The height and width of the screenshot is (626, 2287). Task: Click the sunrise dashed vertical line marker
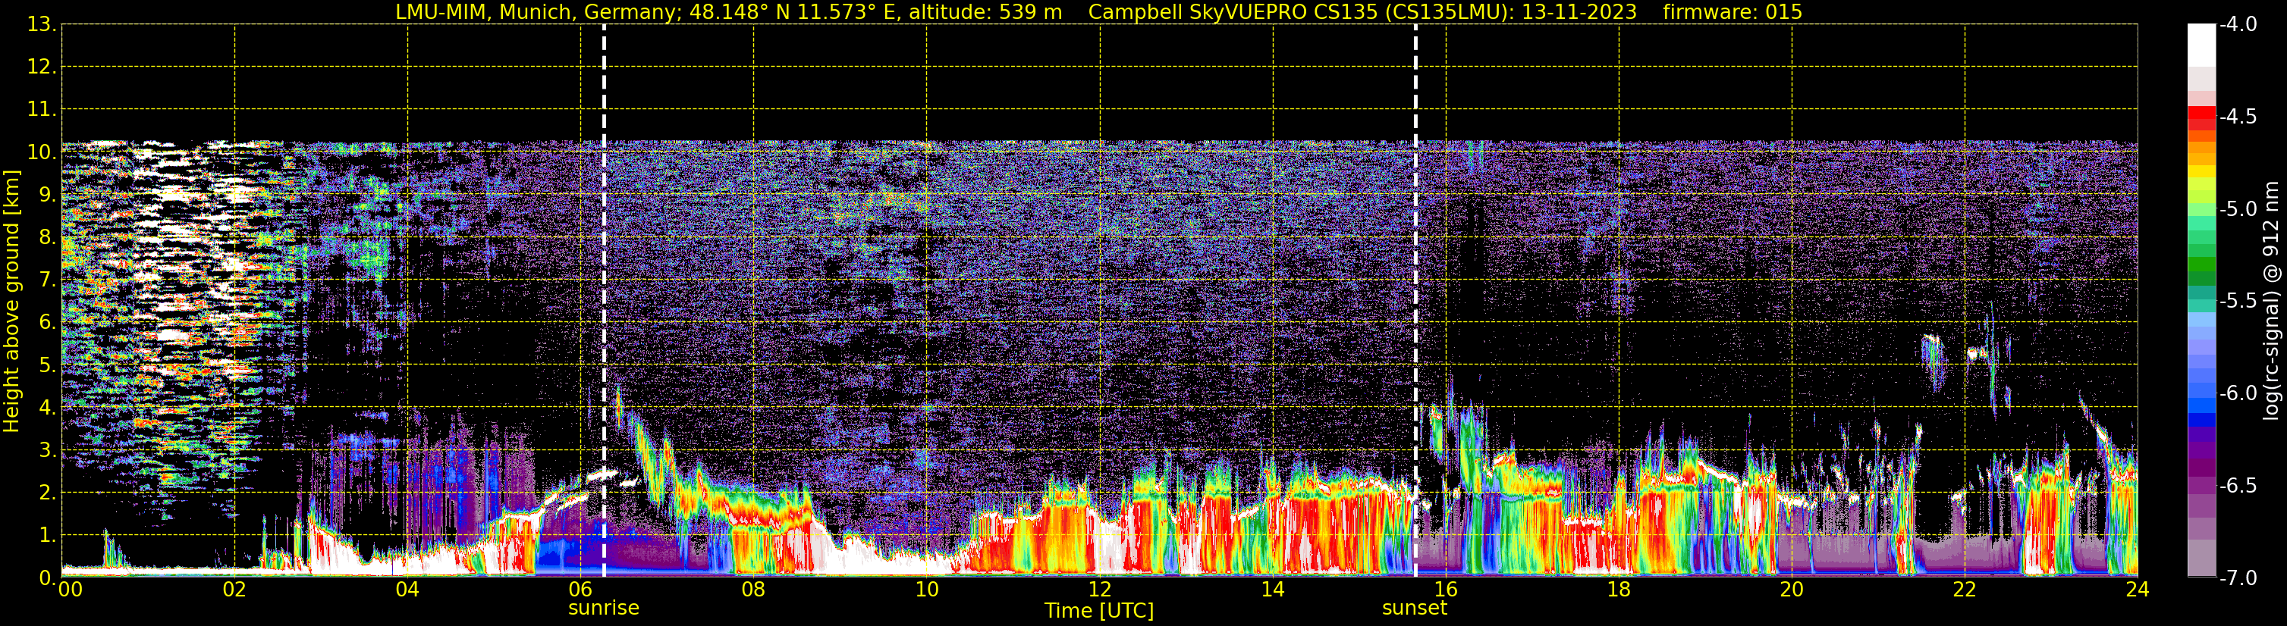click(x=604, y=301)
